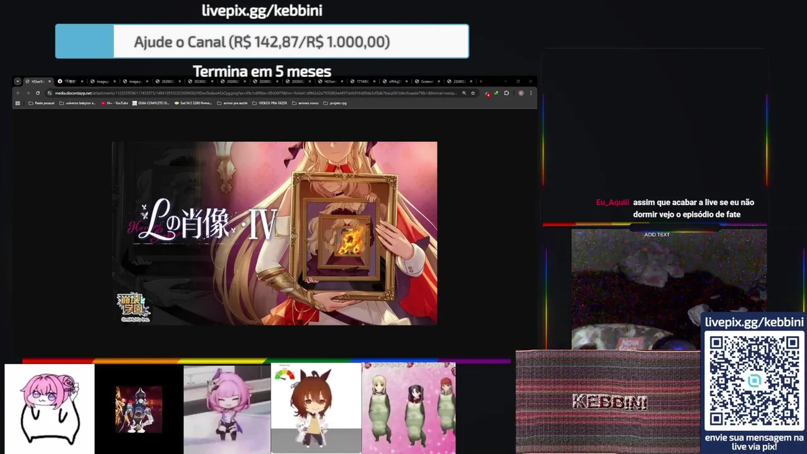This screenshot has height=454, width=807.
Task: Open the Ssd M.2 2280 Nvme bookmark
Action: [193, 103]
